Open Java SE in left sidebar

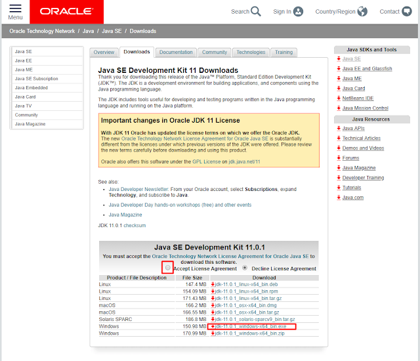coord(47,51)
